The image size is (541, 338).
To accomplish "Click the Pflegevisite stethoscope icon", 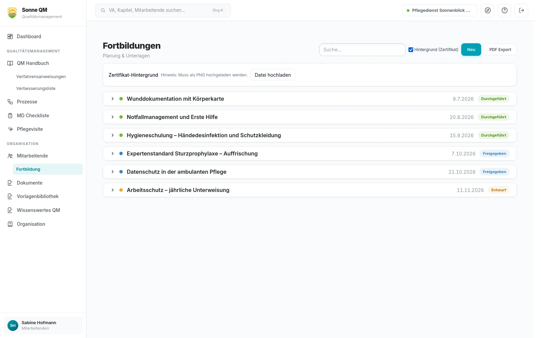I will tap(10, 129).
